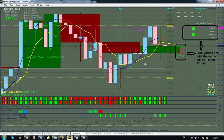
Task: Open the Charts menu
Action: [x=25, y=5]
